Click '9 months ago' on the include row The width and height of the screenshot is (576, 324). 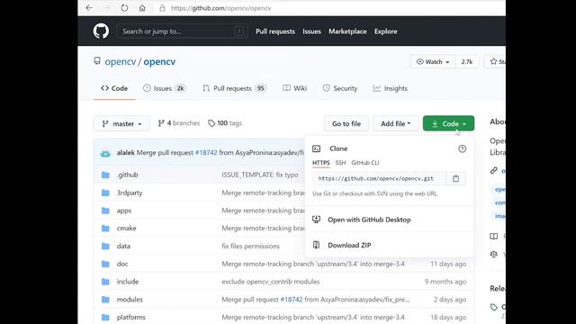click(445, 282)
